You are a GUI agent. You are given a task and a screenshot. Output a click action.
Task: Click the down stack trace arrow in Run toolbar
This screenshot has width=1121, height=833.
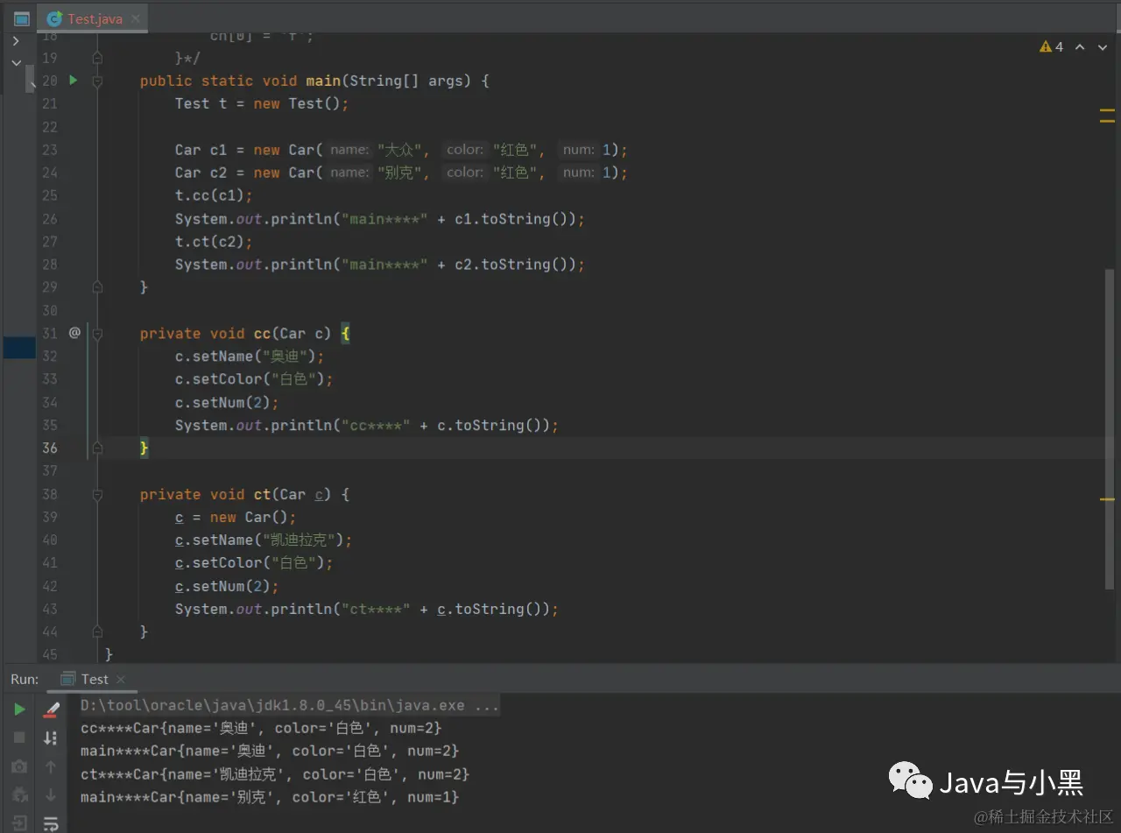(x=51, y=795)
